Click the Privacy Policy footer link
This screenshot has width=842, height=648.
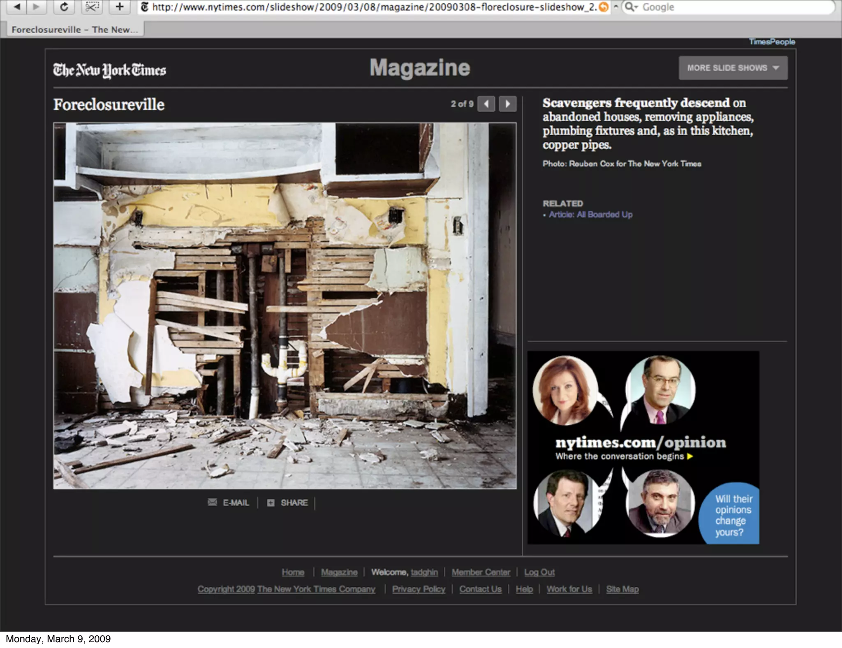click(x=419, y=589)
